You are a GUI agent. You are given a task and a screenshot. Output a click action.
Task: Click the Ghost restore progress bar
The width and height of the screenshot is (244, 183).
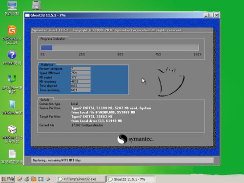click(120, 48)
